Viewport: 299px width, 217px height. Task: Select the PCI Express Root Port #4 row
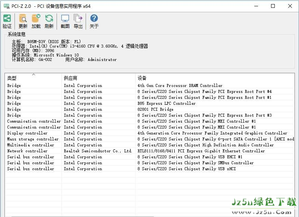click(150, 91)
